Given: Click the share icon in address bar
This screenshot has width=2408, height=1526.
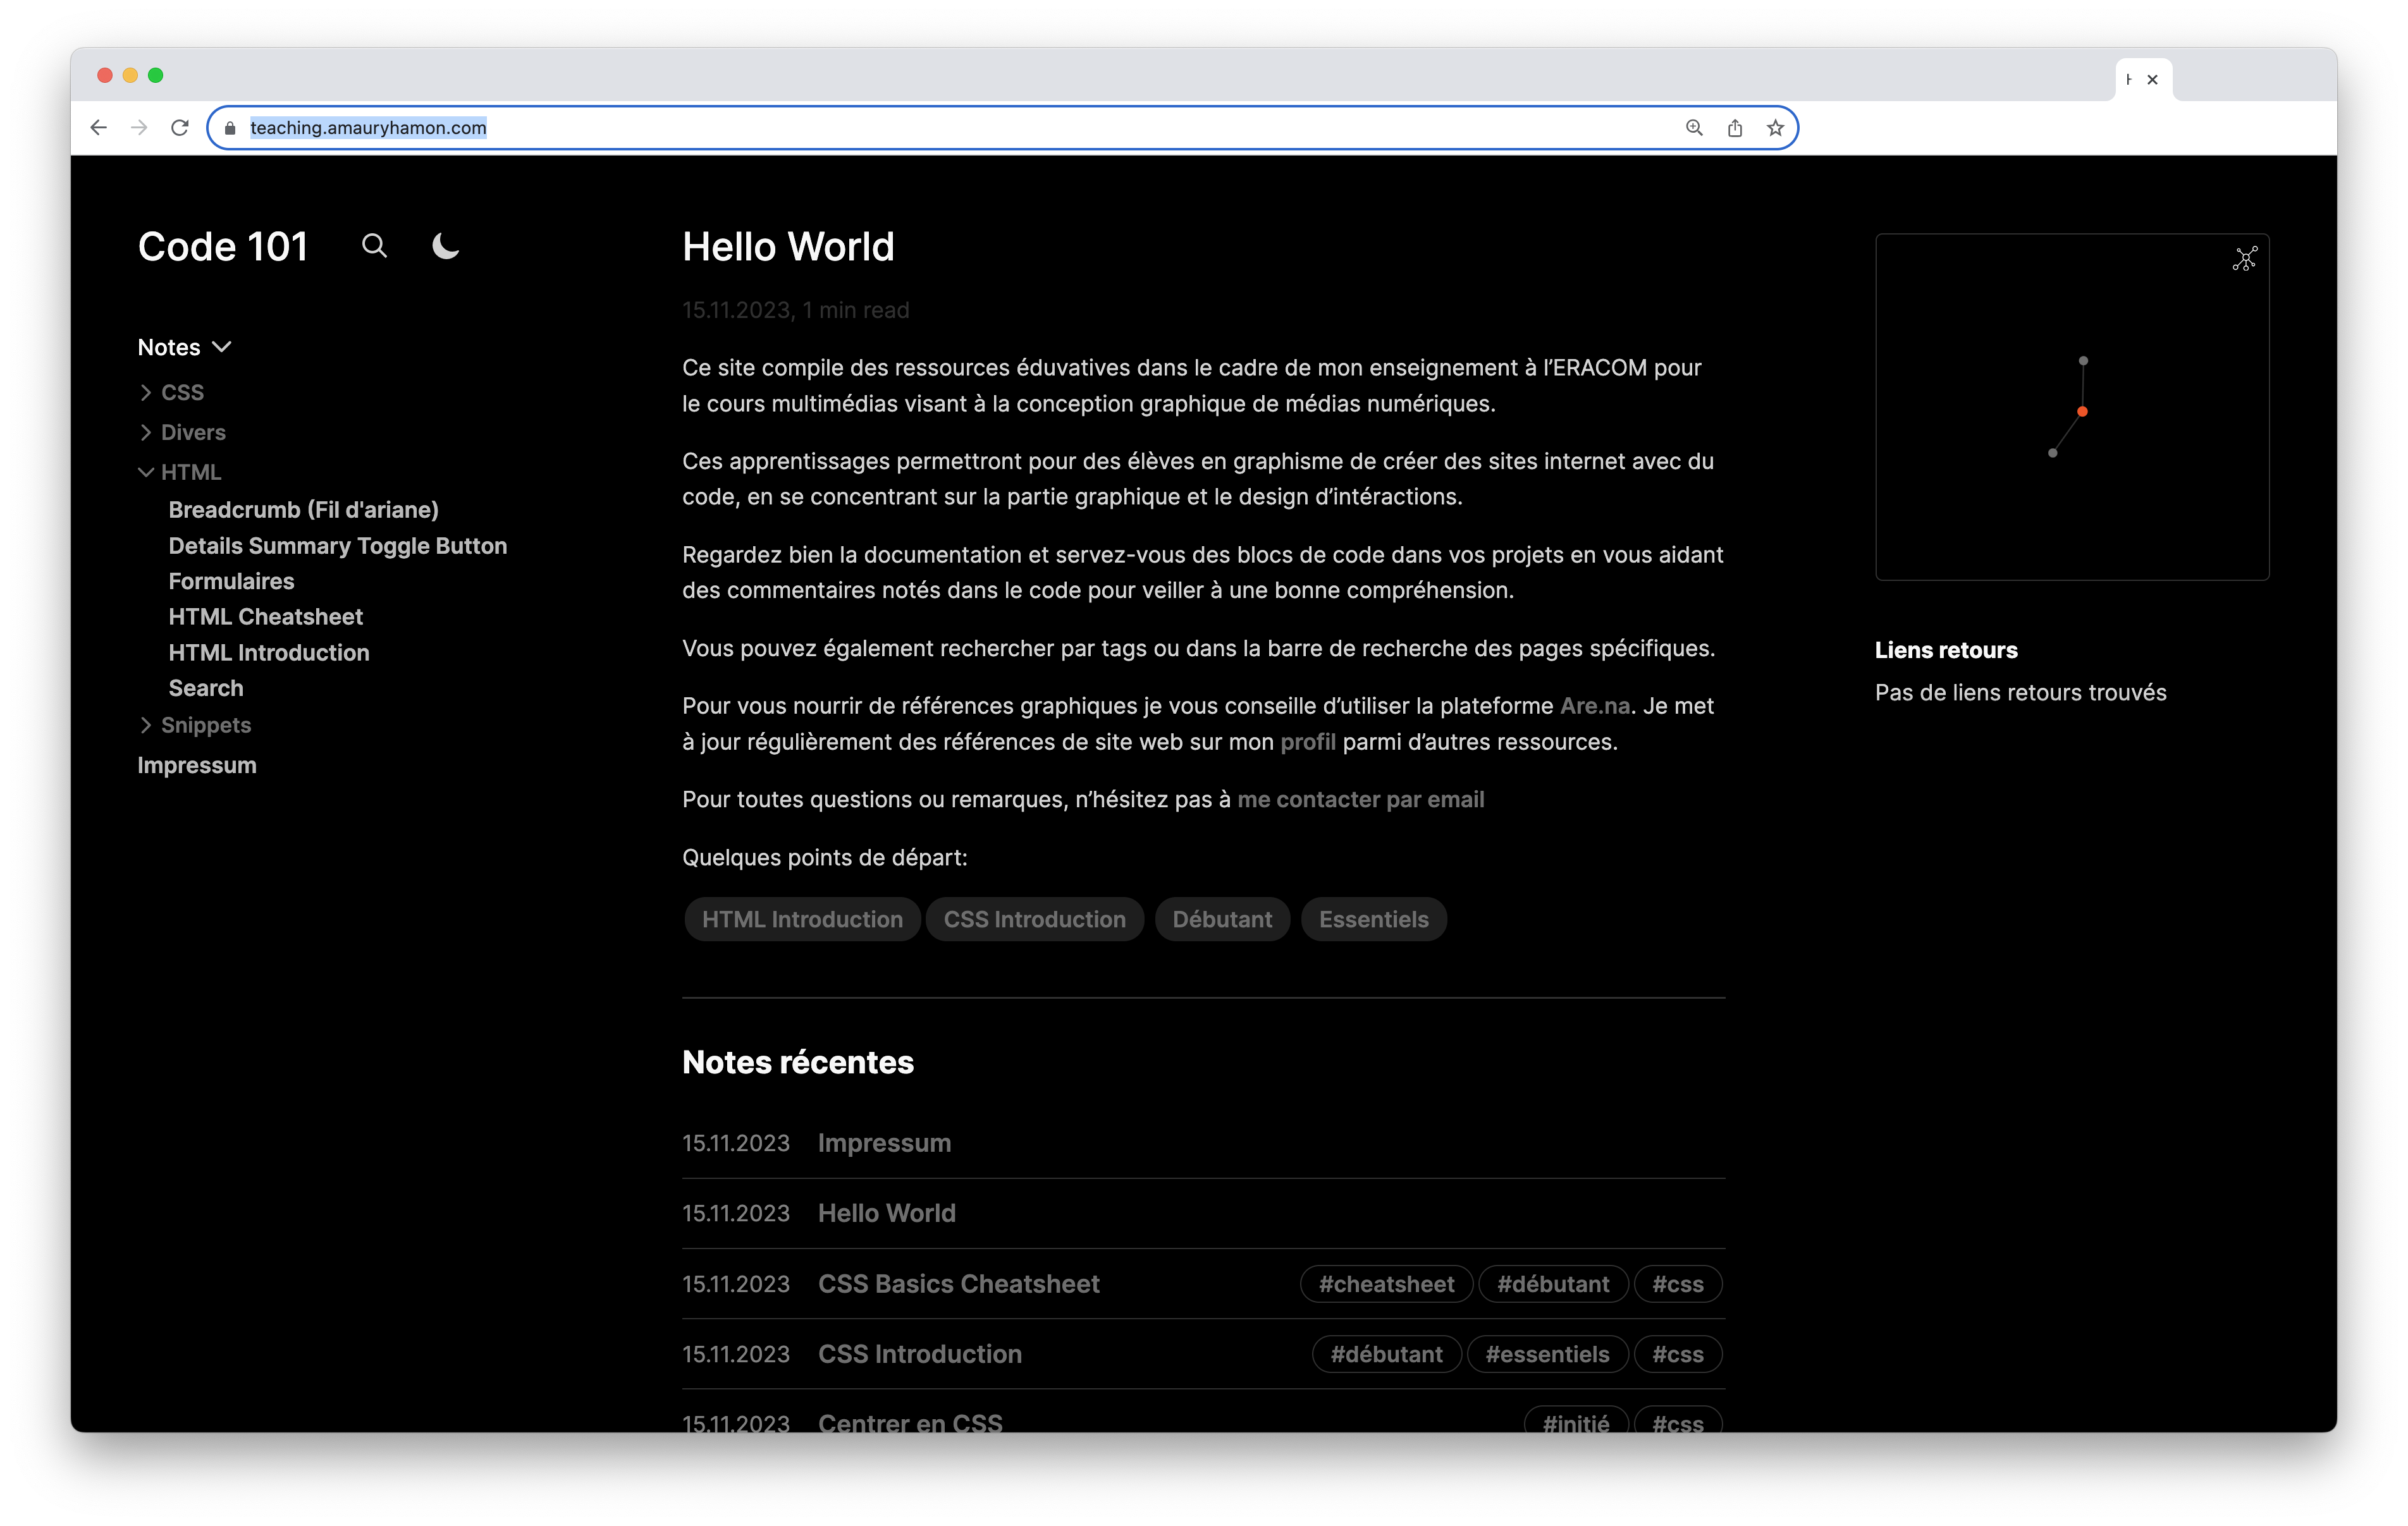Looking at the screenshot, I should point(1735,128).
